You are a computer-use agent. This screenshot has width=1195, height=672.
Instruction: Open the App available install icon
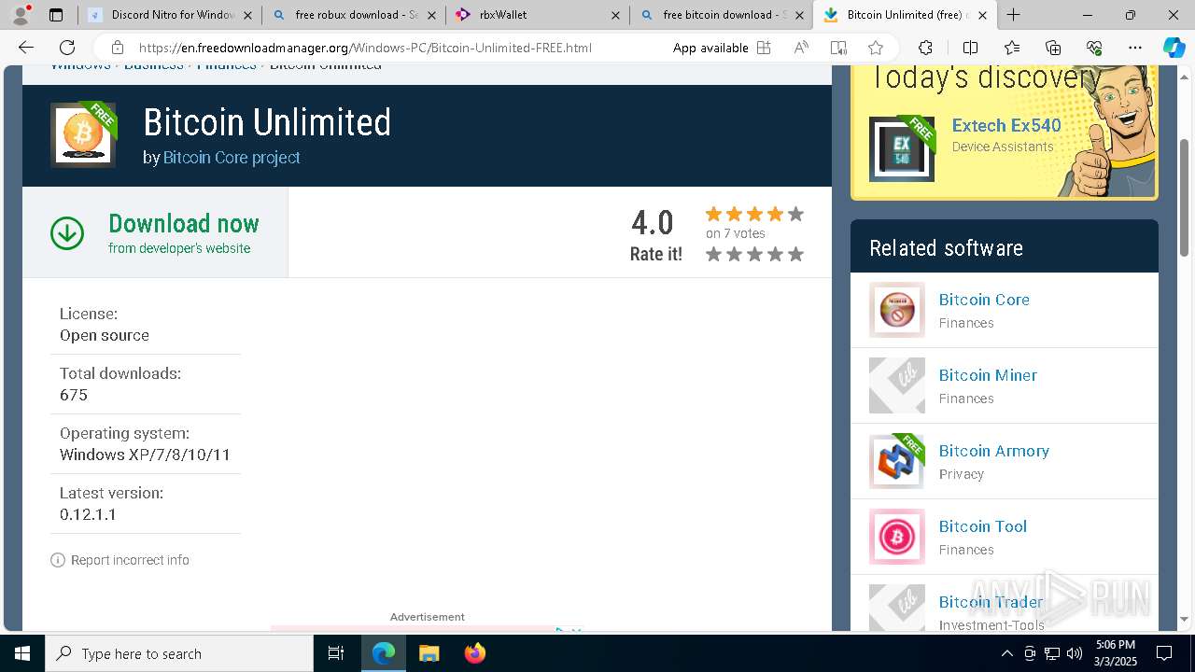(x=764, y=48)
